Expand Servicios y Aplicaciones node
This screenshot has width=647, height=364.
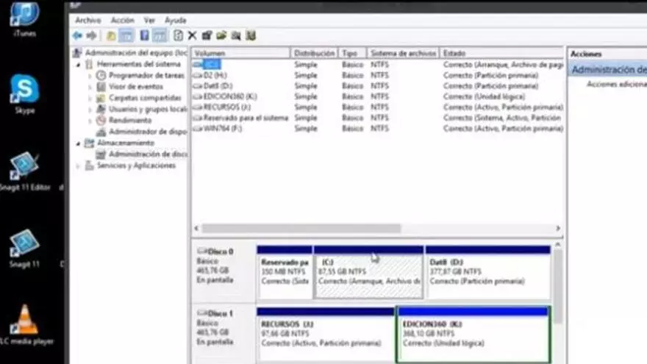point(79,166)
